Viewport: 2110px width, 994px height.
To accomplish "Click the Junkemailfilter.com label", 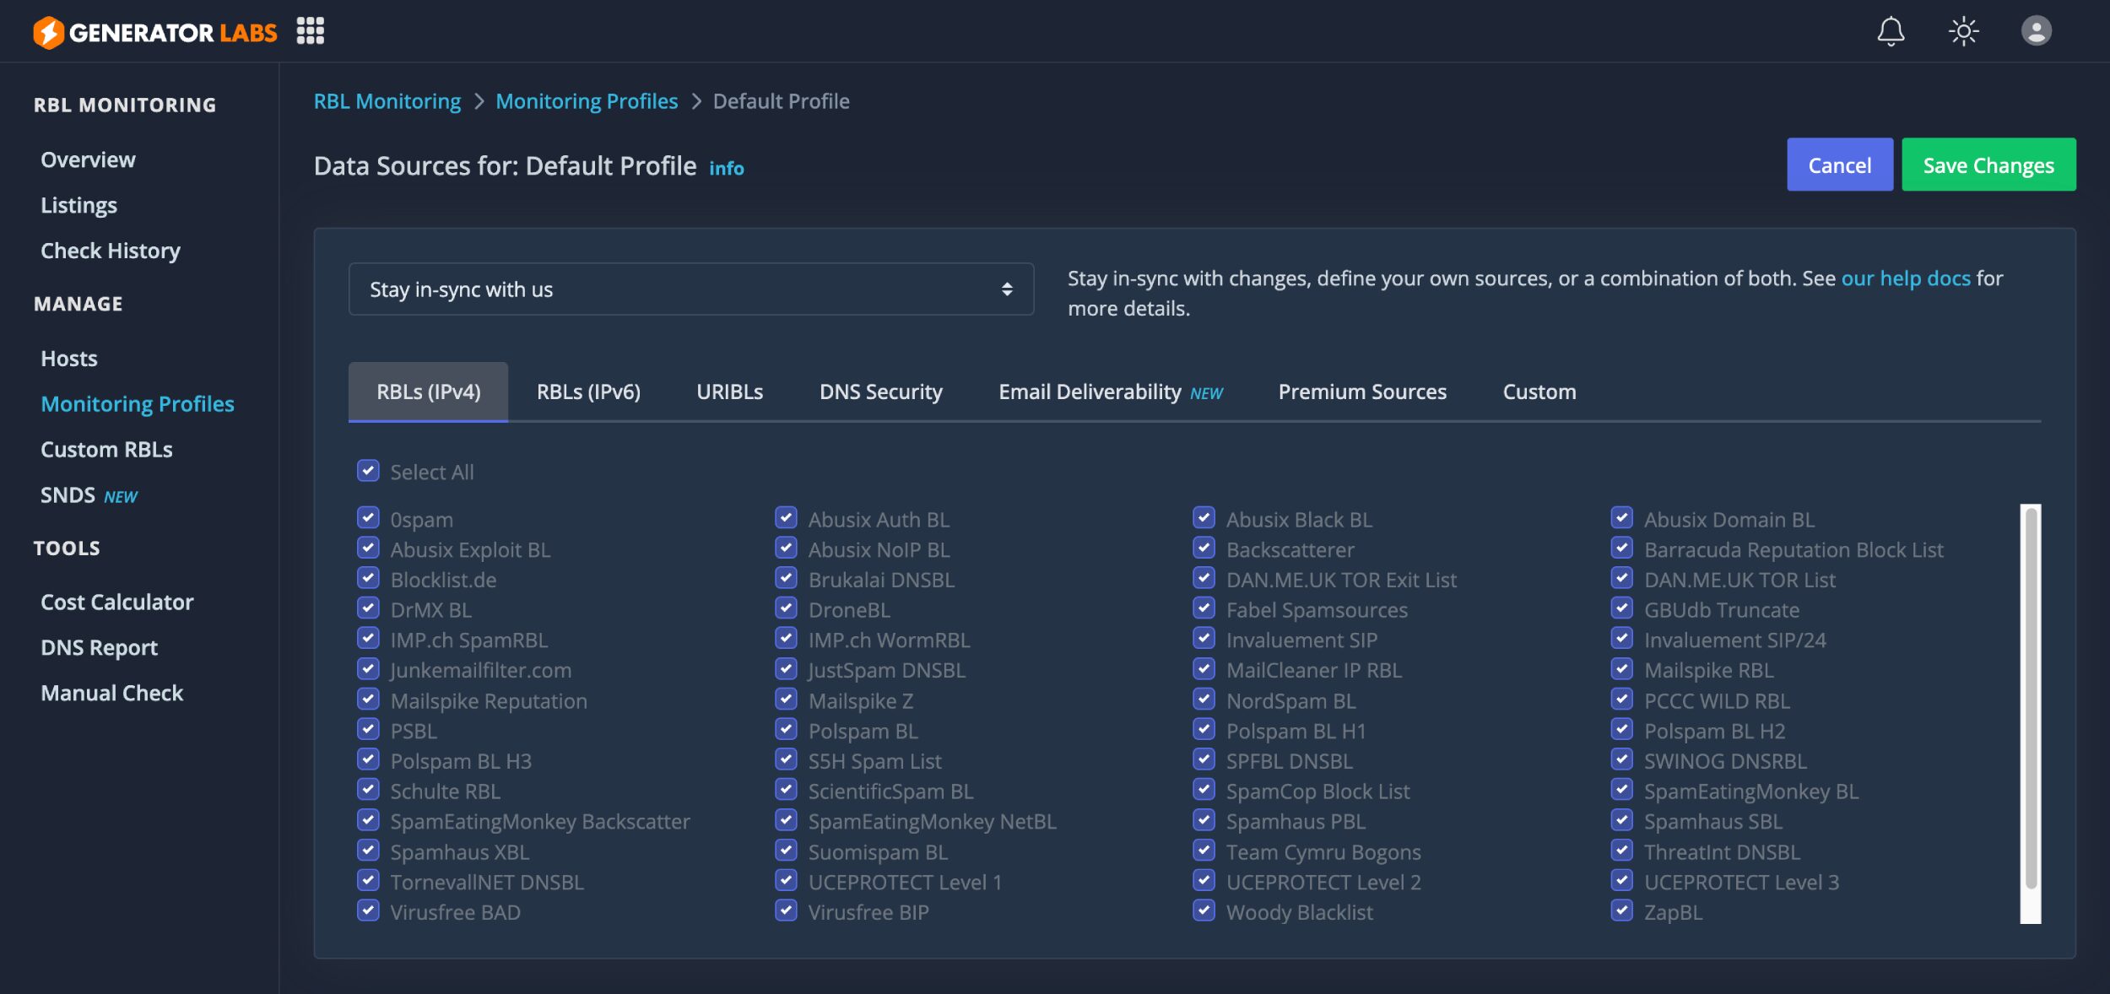I will point(480,670).
